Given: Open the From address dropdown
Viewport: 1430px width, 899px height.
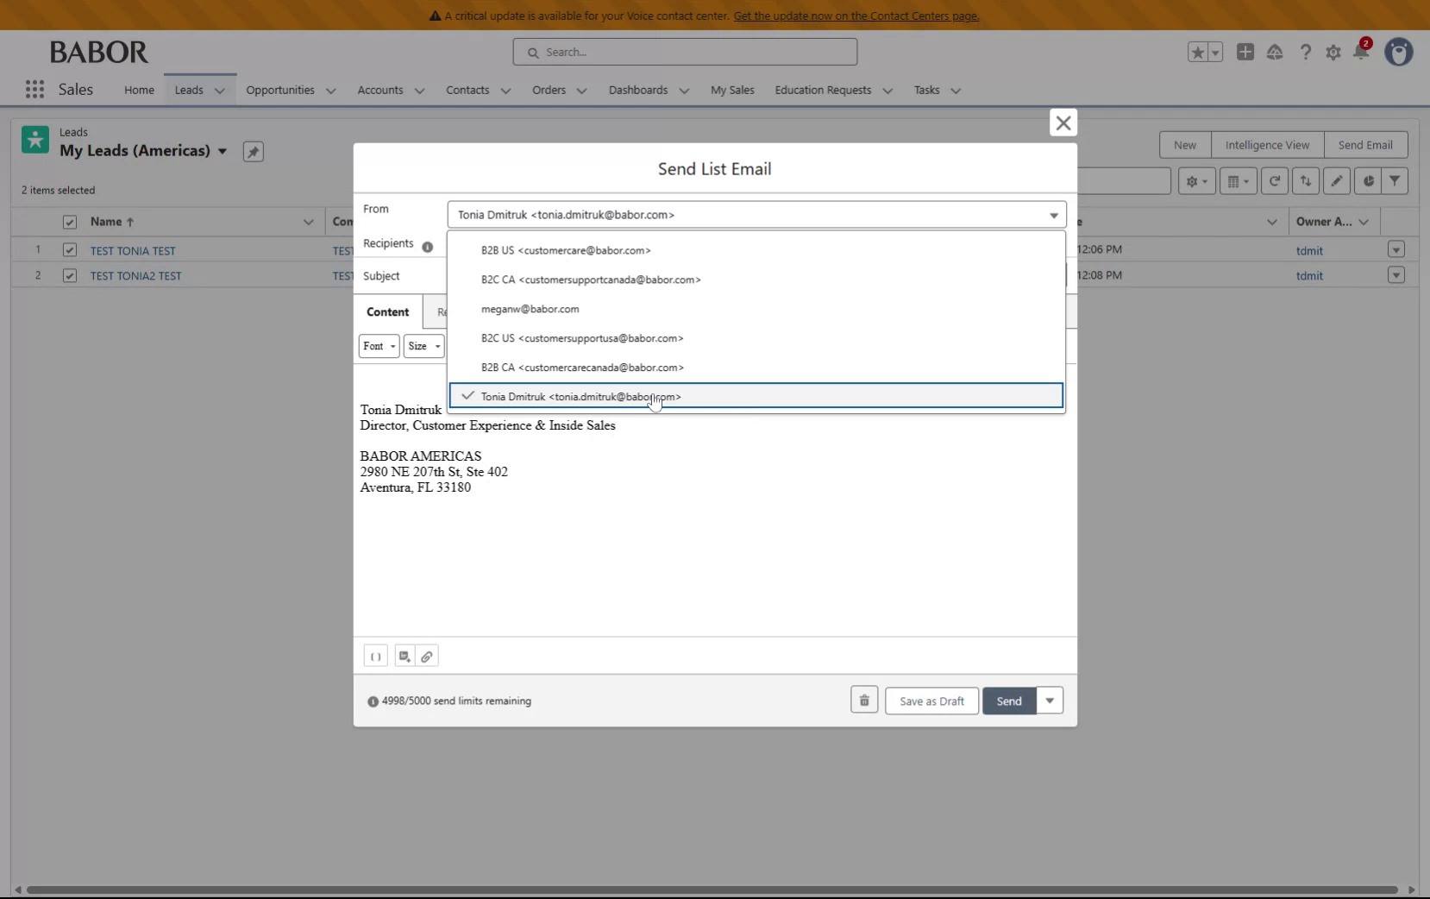Looking at the screenshot, I should (x=1051, y=214).
